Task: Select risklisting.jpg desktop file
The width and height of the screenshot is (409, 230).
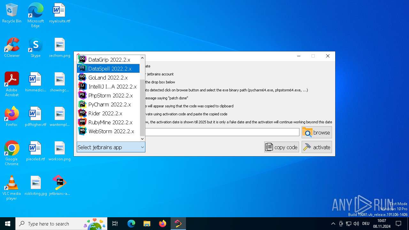Action: click(x=35, y=186)
